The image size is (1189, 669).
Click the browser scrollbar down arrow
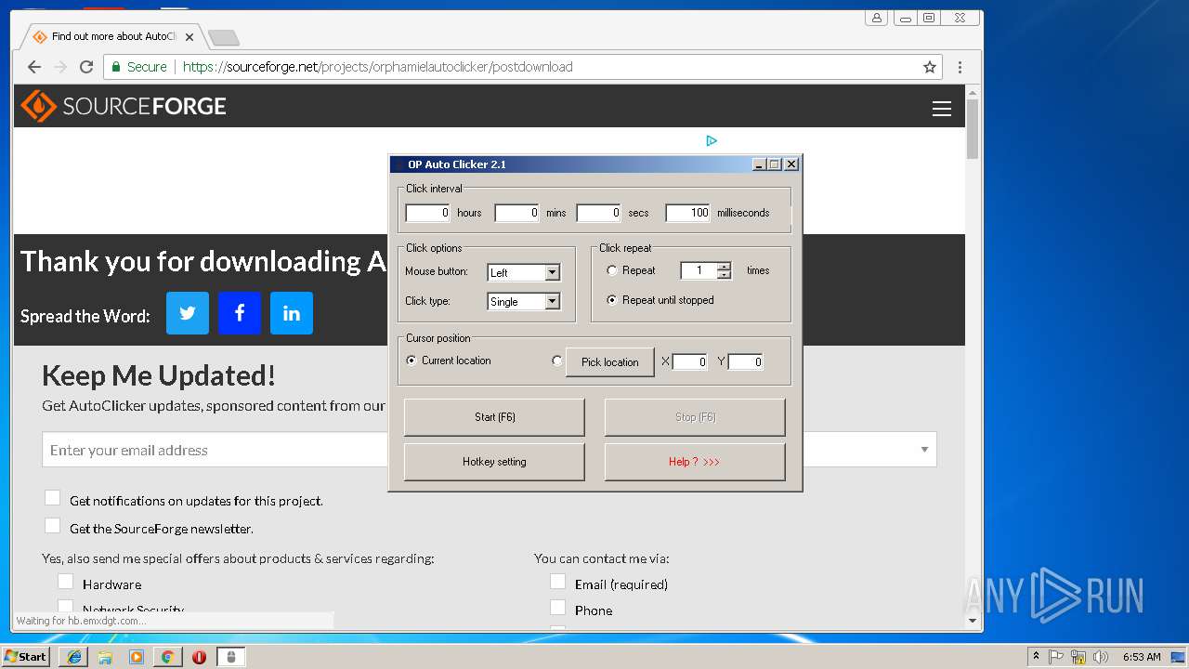[x=973, y=621]
